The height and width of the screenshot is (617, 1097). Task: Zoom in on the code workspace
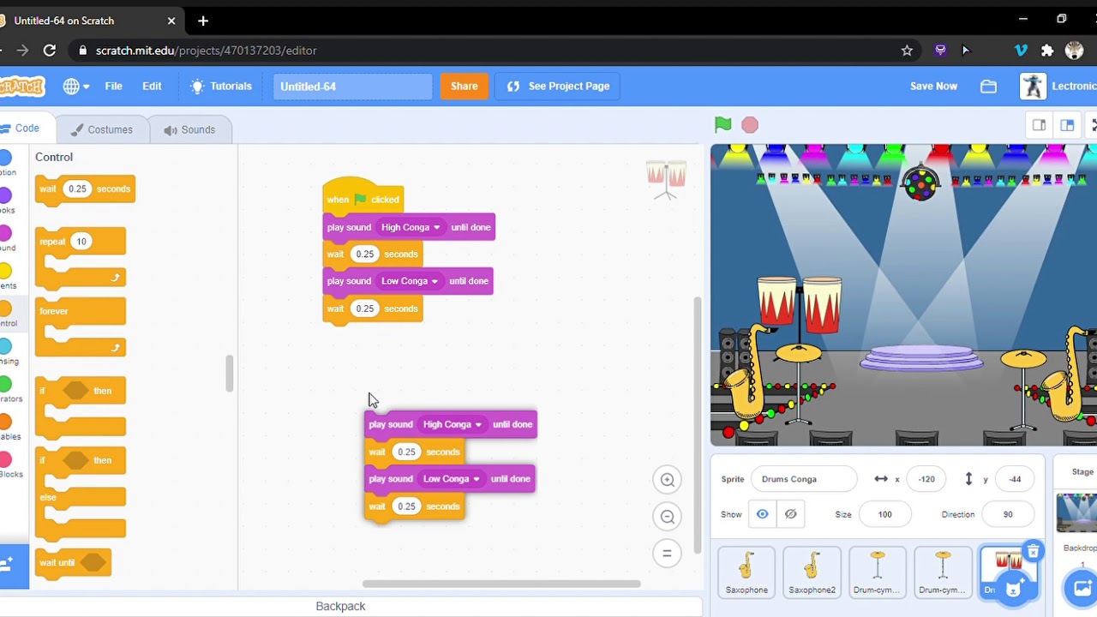click(x=667, y=480)
